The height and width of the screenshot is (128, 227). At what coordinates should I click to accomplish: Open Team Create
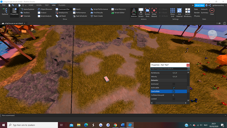tap(97, 16)
